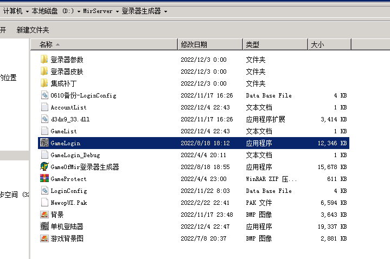Select the 登录器参数 folder icon
The width and height of the screenshot is (390, 259).
[44, 60]
